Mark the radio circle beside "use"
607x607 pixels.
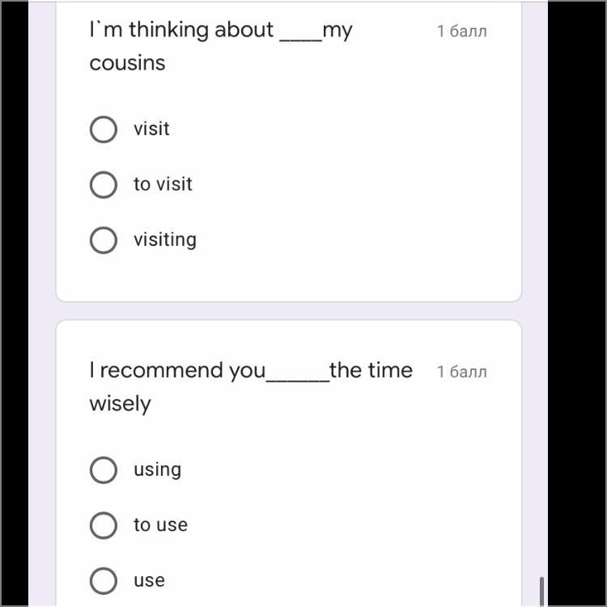103,580
